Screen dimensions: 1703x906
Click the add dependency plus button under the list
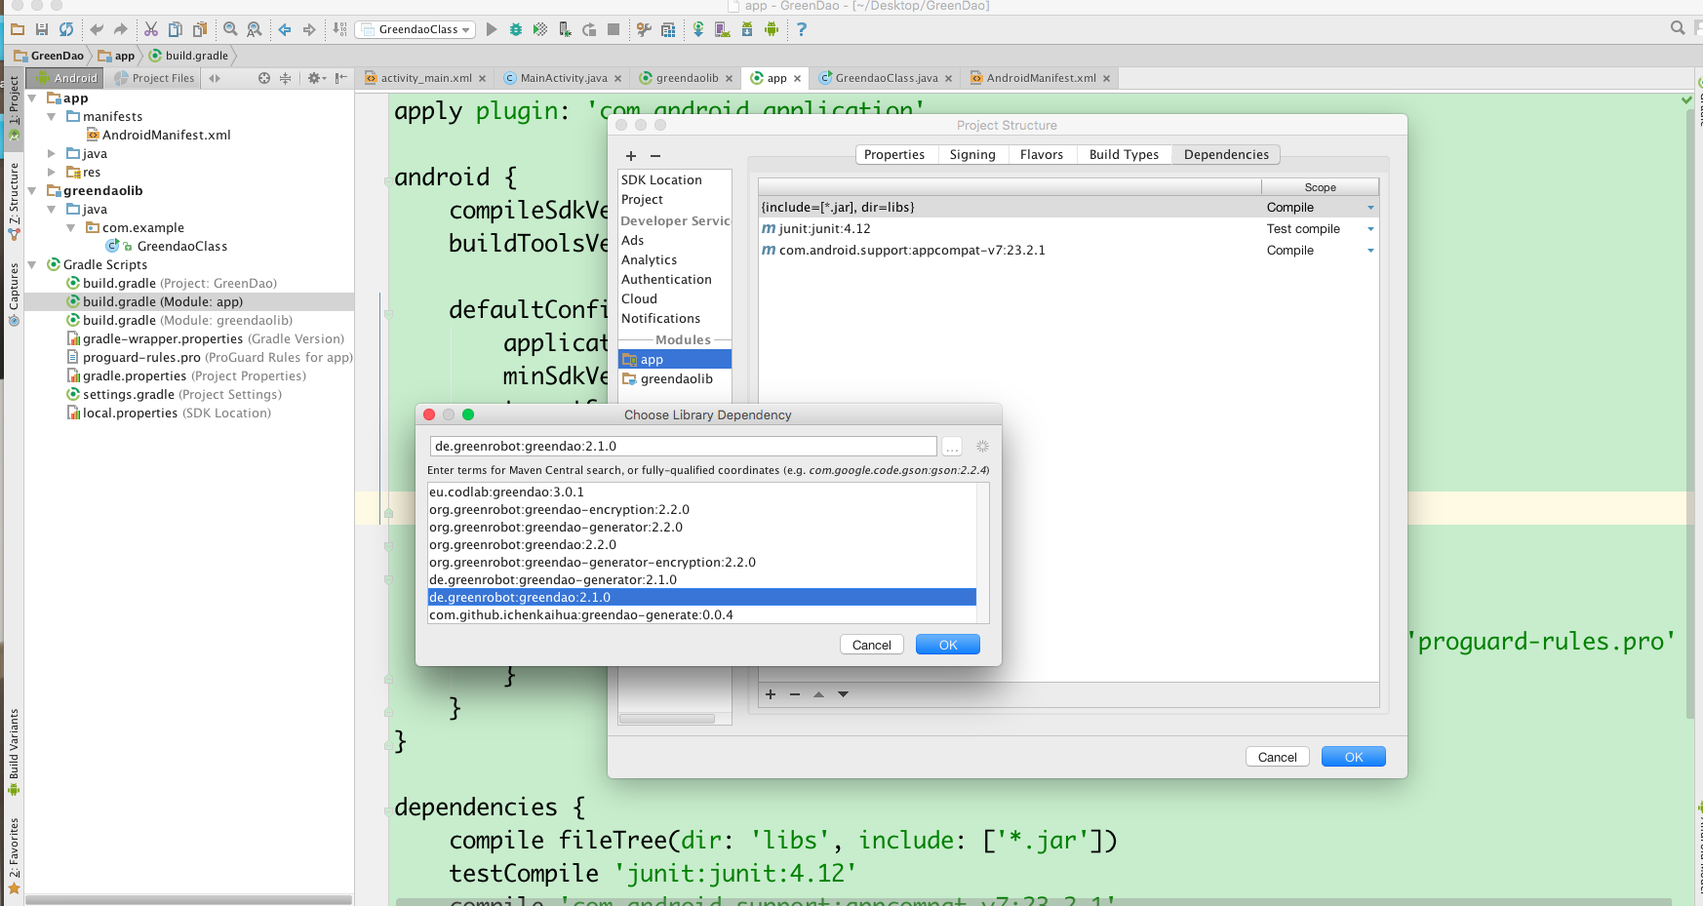point(771,694)
